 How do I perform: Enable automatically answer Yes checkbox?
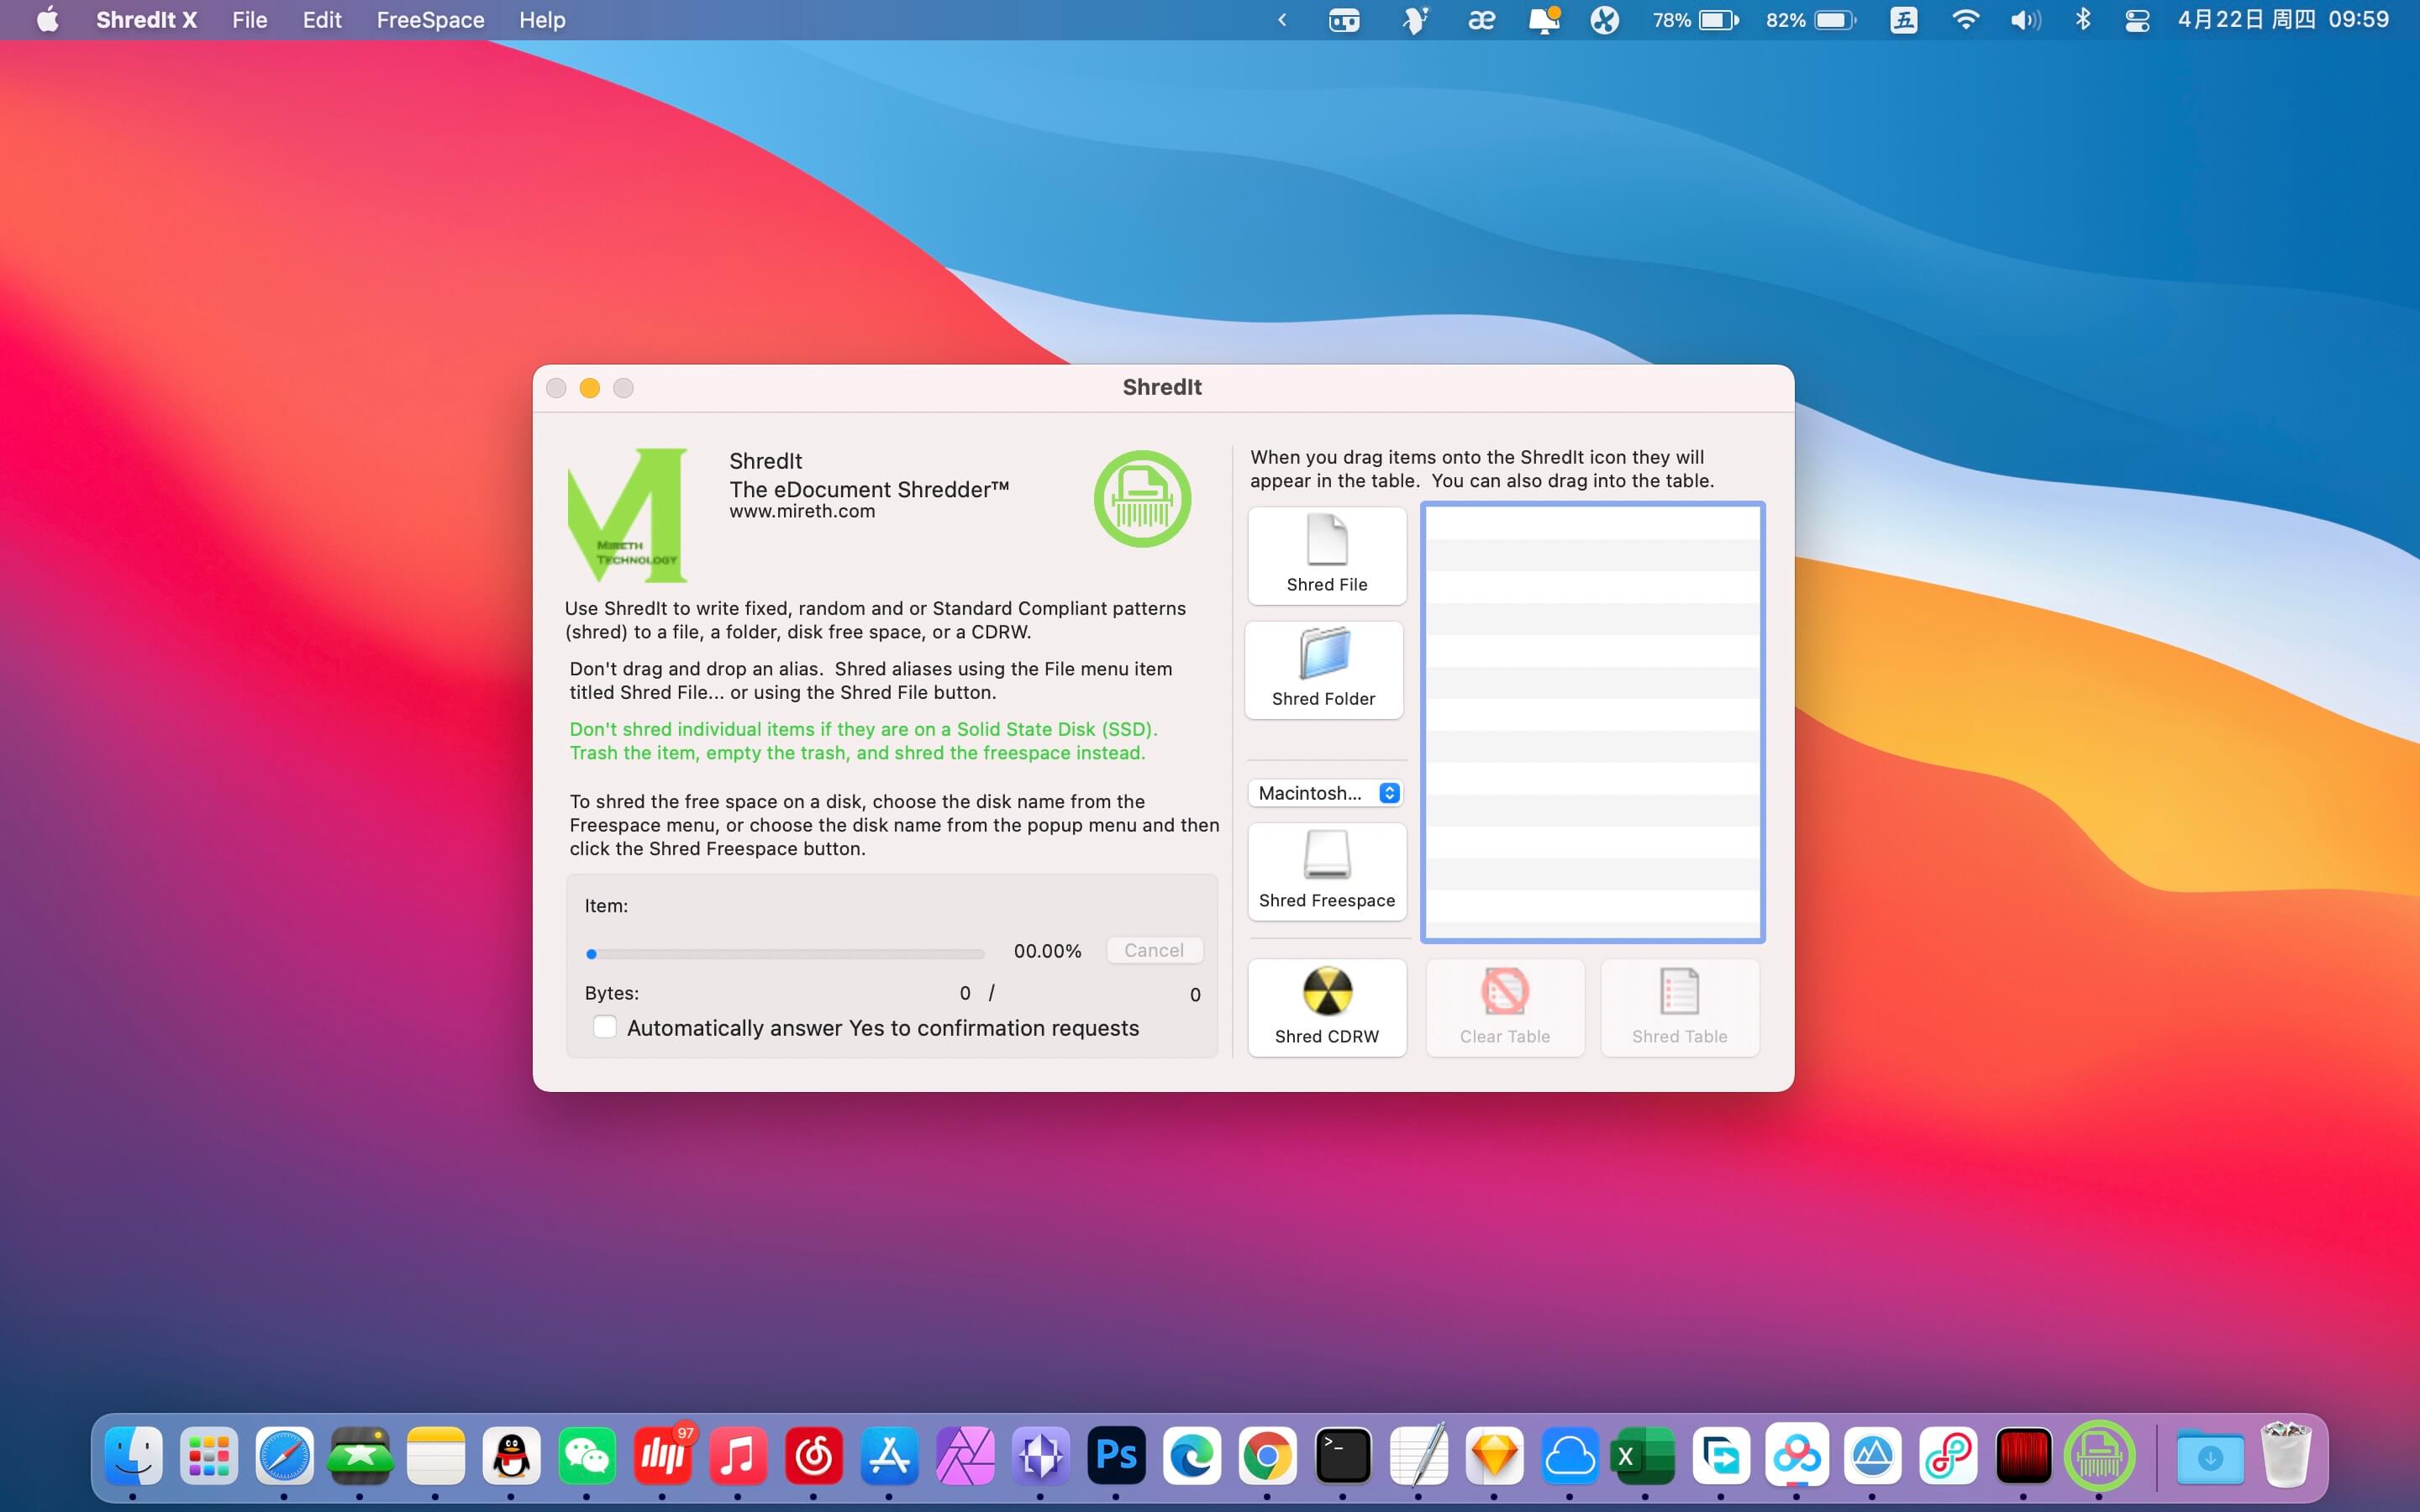605,1027
